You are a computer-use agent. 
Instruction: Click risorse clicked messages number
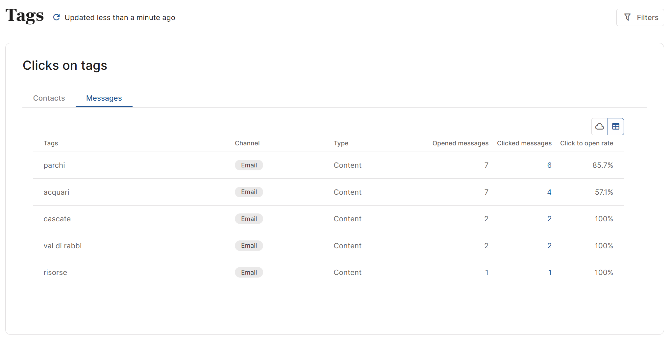click(x=550, y=272)
